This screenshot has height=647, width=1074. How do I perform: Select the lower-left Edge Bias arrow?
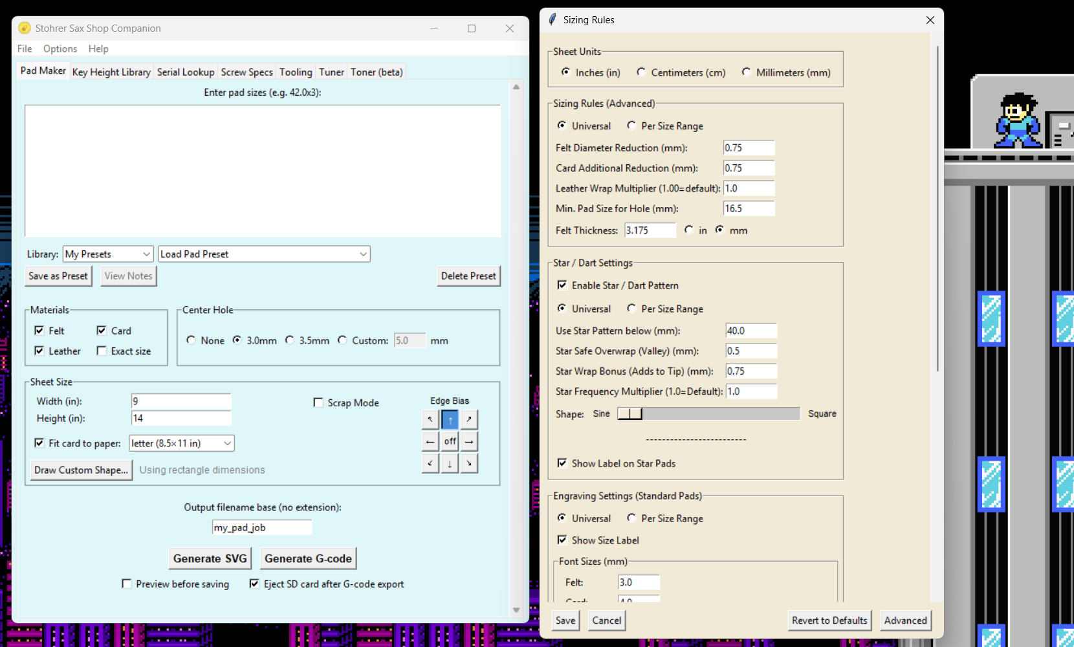point(430,463)
